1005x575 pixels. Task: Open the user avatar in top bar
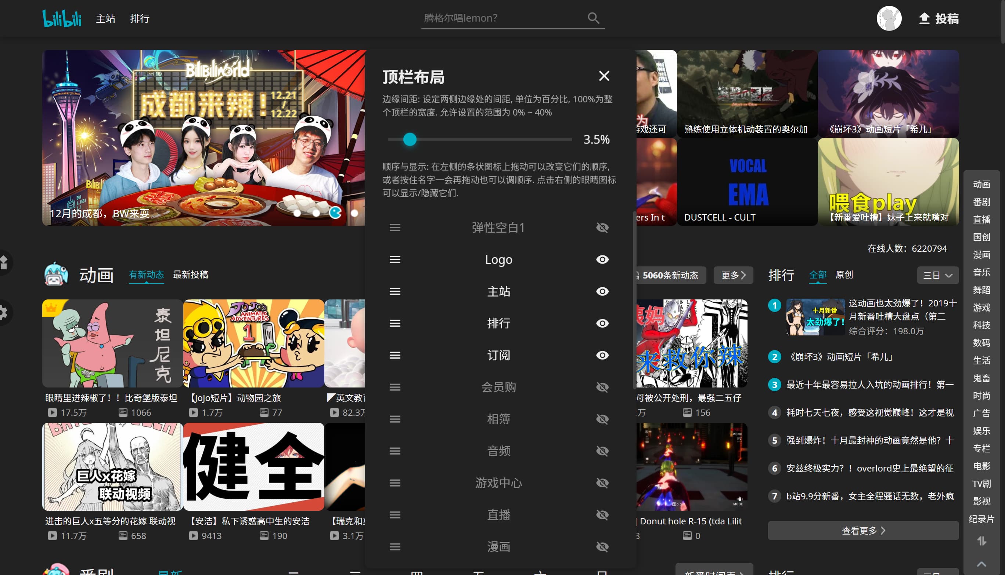889,18
